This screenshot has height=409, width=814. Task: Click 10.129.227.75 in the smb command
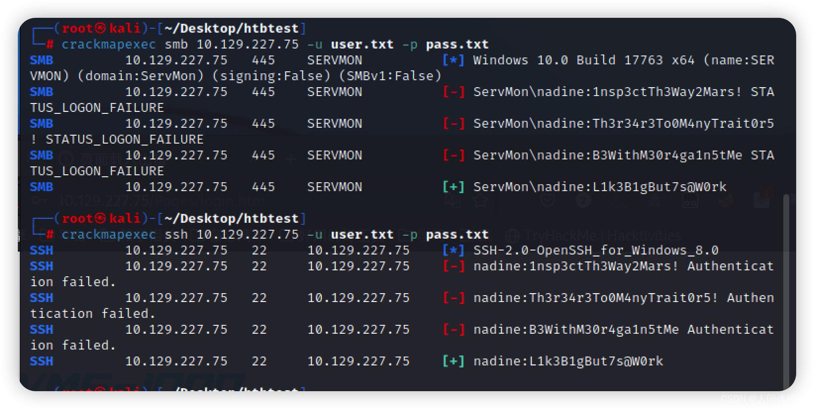[x=248, y=45]
